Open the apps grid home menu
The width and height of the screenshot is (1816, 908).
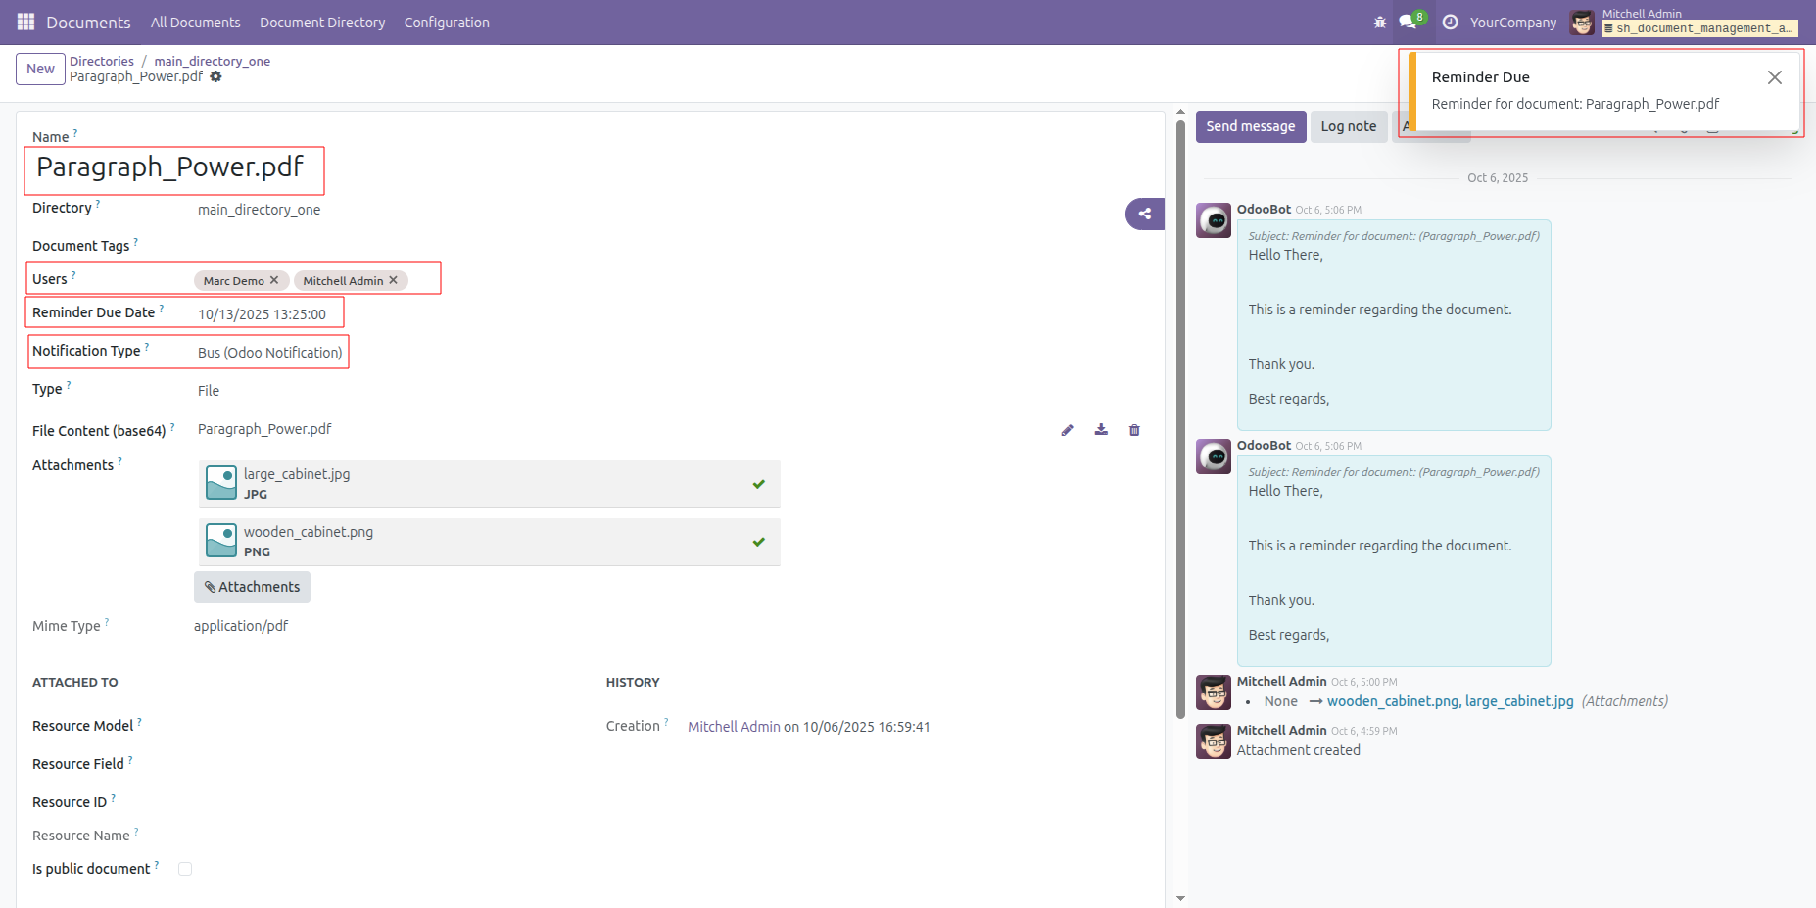(x=26, y=22)
